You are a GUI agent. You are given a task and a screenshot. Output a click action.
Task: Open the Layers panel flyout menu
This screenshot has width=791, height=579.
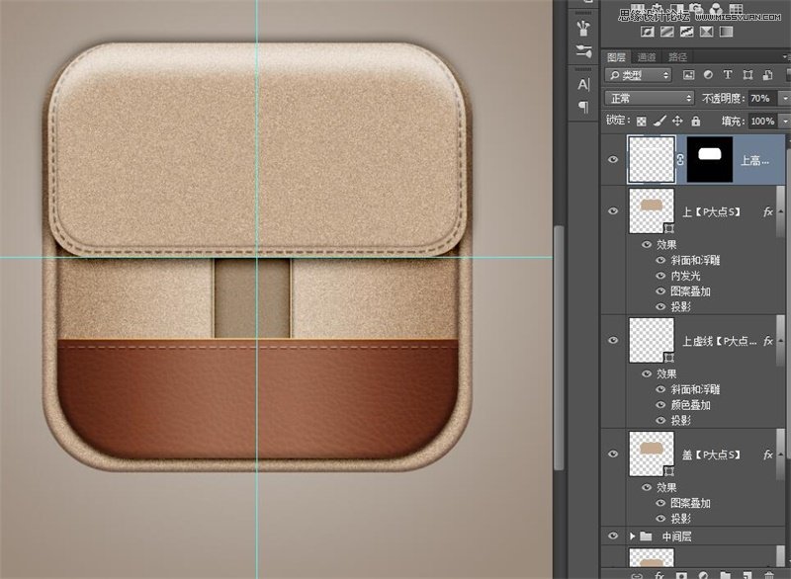pos(786,56)
